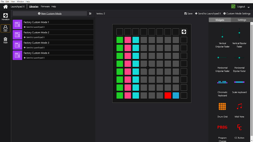253x142 pixels.
Task: Click the Factory Custom Mode 4 purple icon
Action: (x=17, y=55)
